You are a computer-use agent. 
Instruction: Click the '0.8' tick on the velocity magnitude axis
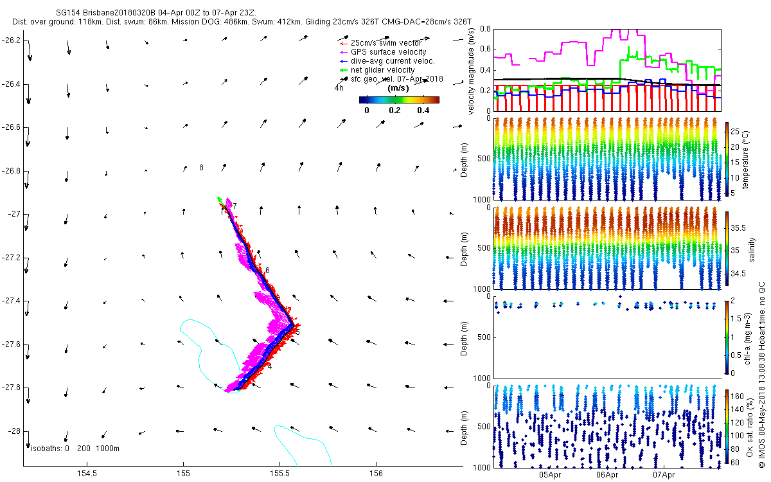click(x=484, y=30)
